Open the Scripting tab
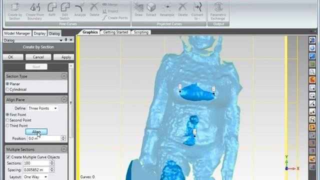 point(141,32)
